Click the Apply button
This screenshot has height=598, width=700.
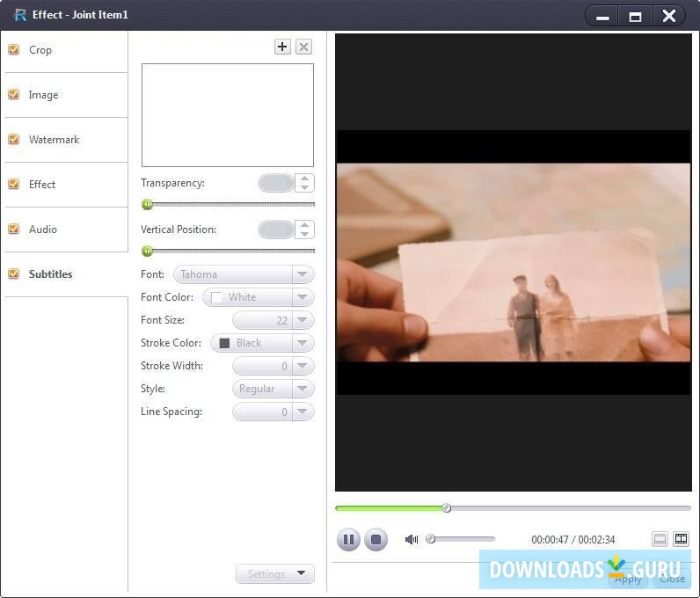click(629, 580)
